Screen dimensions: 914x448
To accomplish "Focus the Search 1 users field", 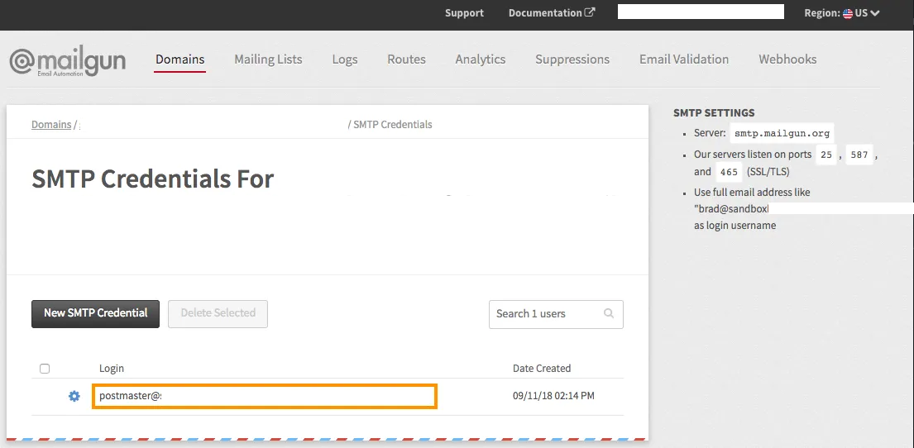I will pos(546,314).
